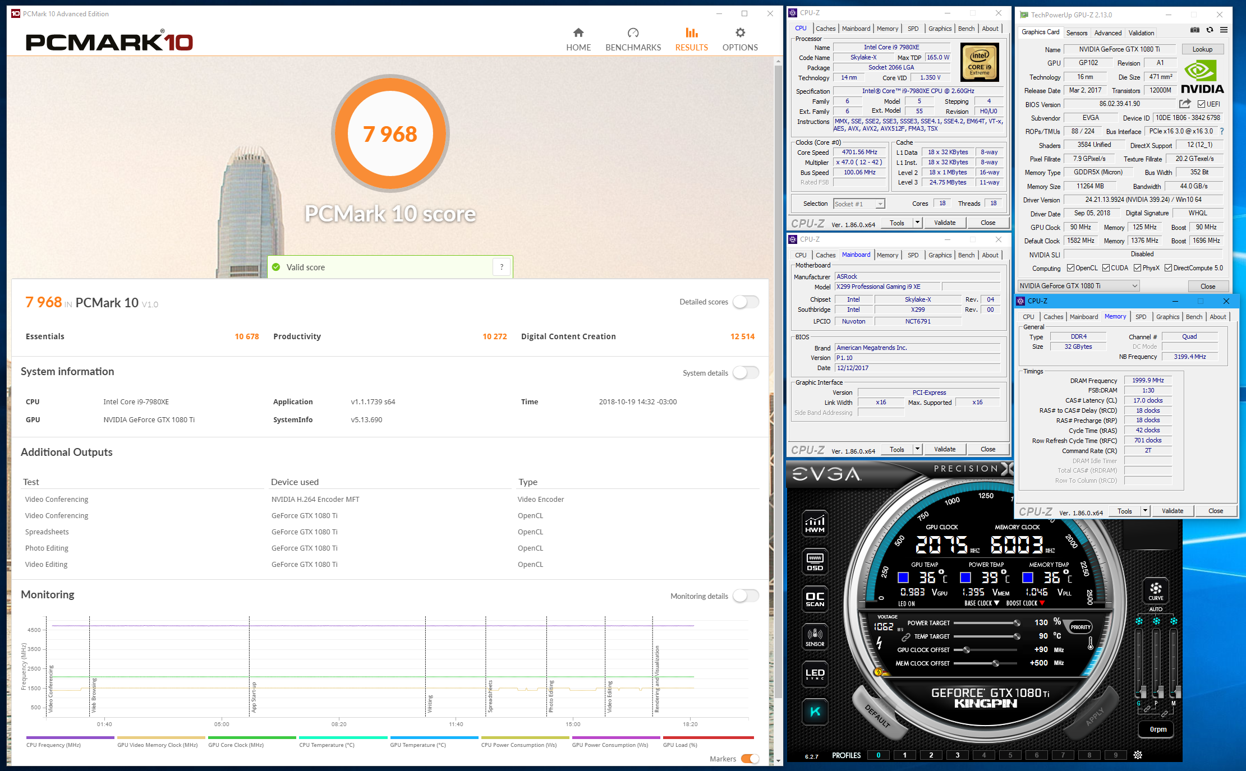Toggle Detailed scores switch
The width and height of the screenshot is (1246, 771).
pos(746,302)
